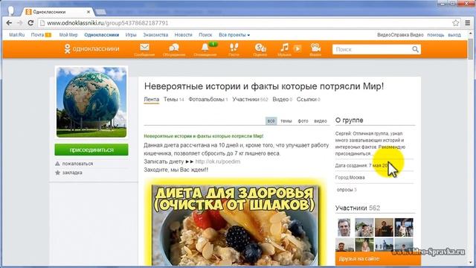This screenshot has height=268, width=476.
Task: Open Mail.Ru link
Action: coord(16,35)
